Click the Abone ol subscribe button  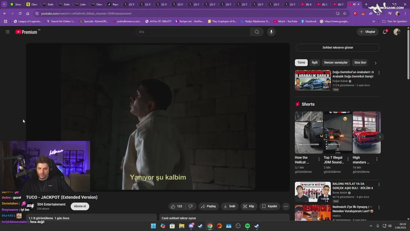[80, 206]
